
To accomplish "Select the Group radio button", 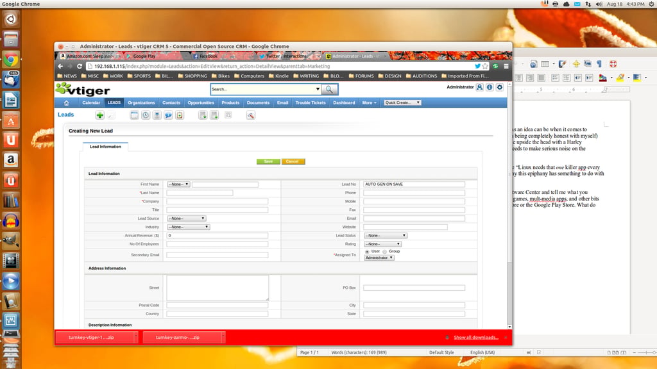I will pos(385,252).
